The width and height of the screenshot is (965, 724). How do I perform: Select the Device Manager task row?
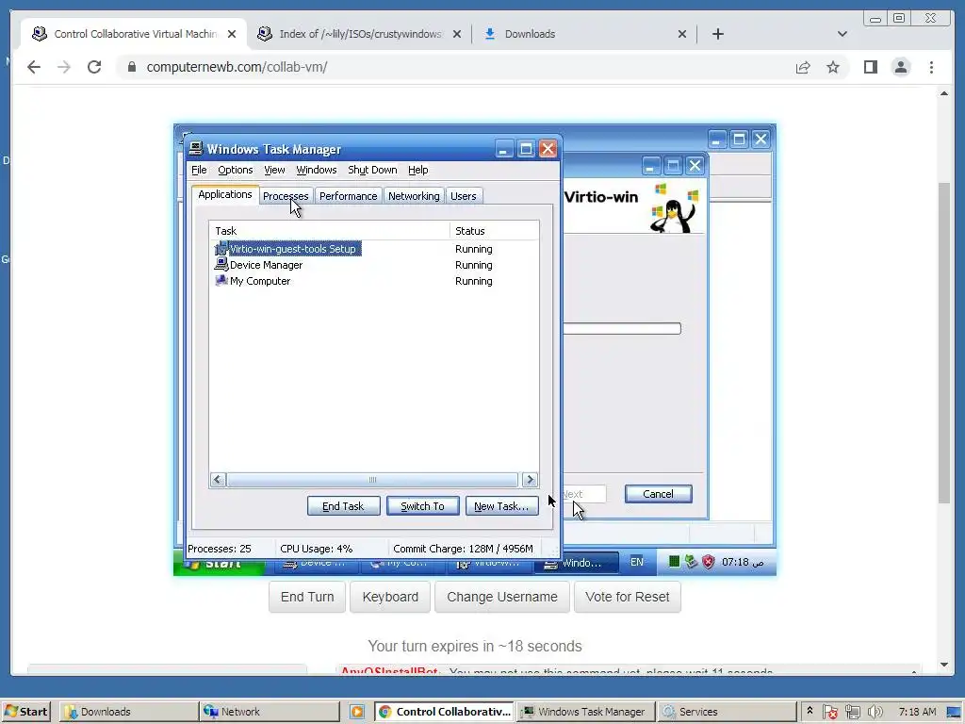pyautogui.click(x=374, y=265)
